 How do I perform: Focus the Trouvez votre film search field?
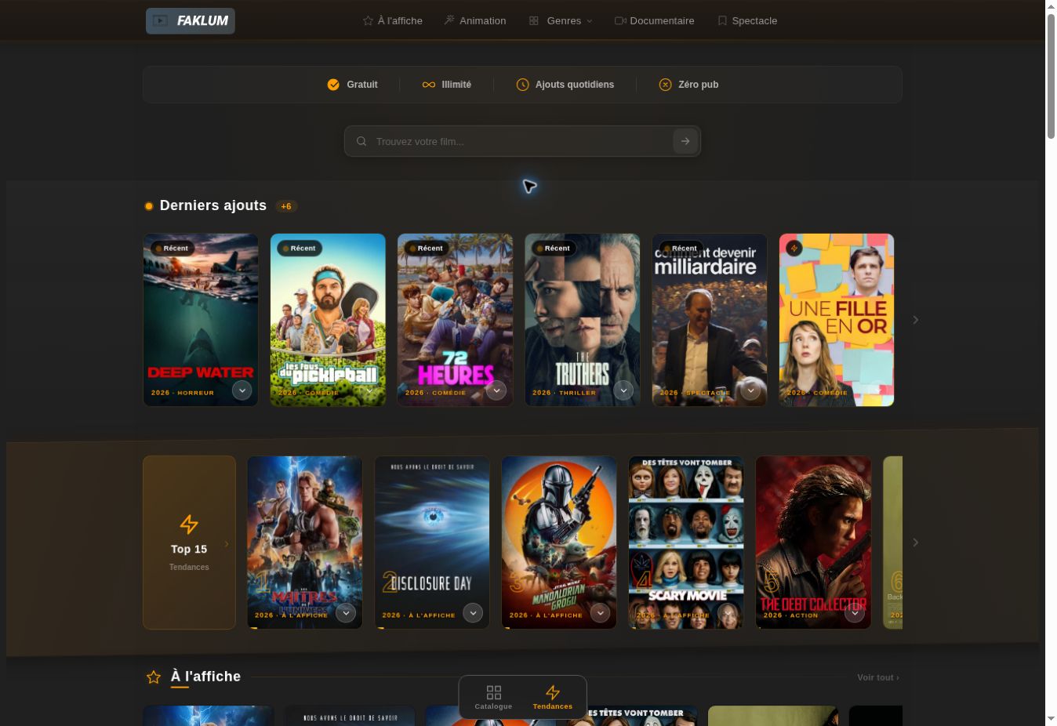click(521, 141)
